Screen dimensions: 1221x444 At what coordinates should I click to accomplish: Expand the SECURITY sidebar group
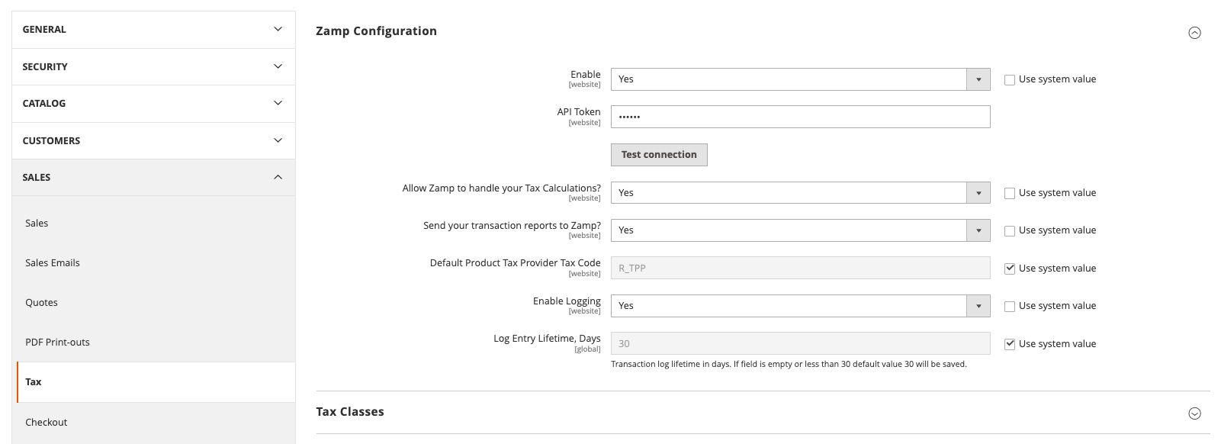coord(153,67)
